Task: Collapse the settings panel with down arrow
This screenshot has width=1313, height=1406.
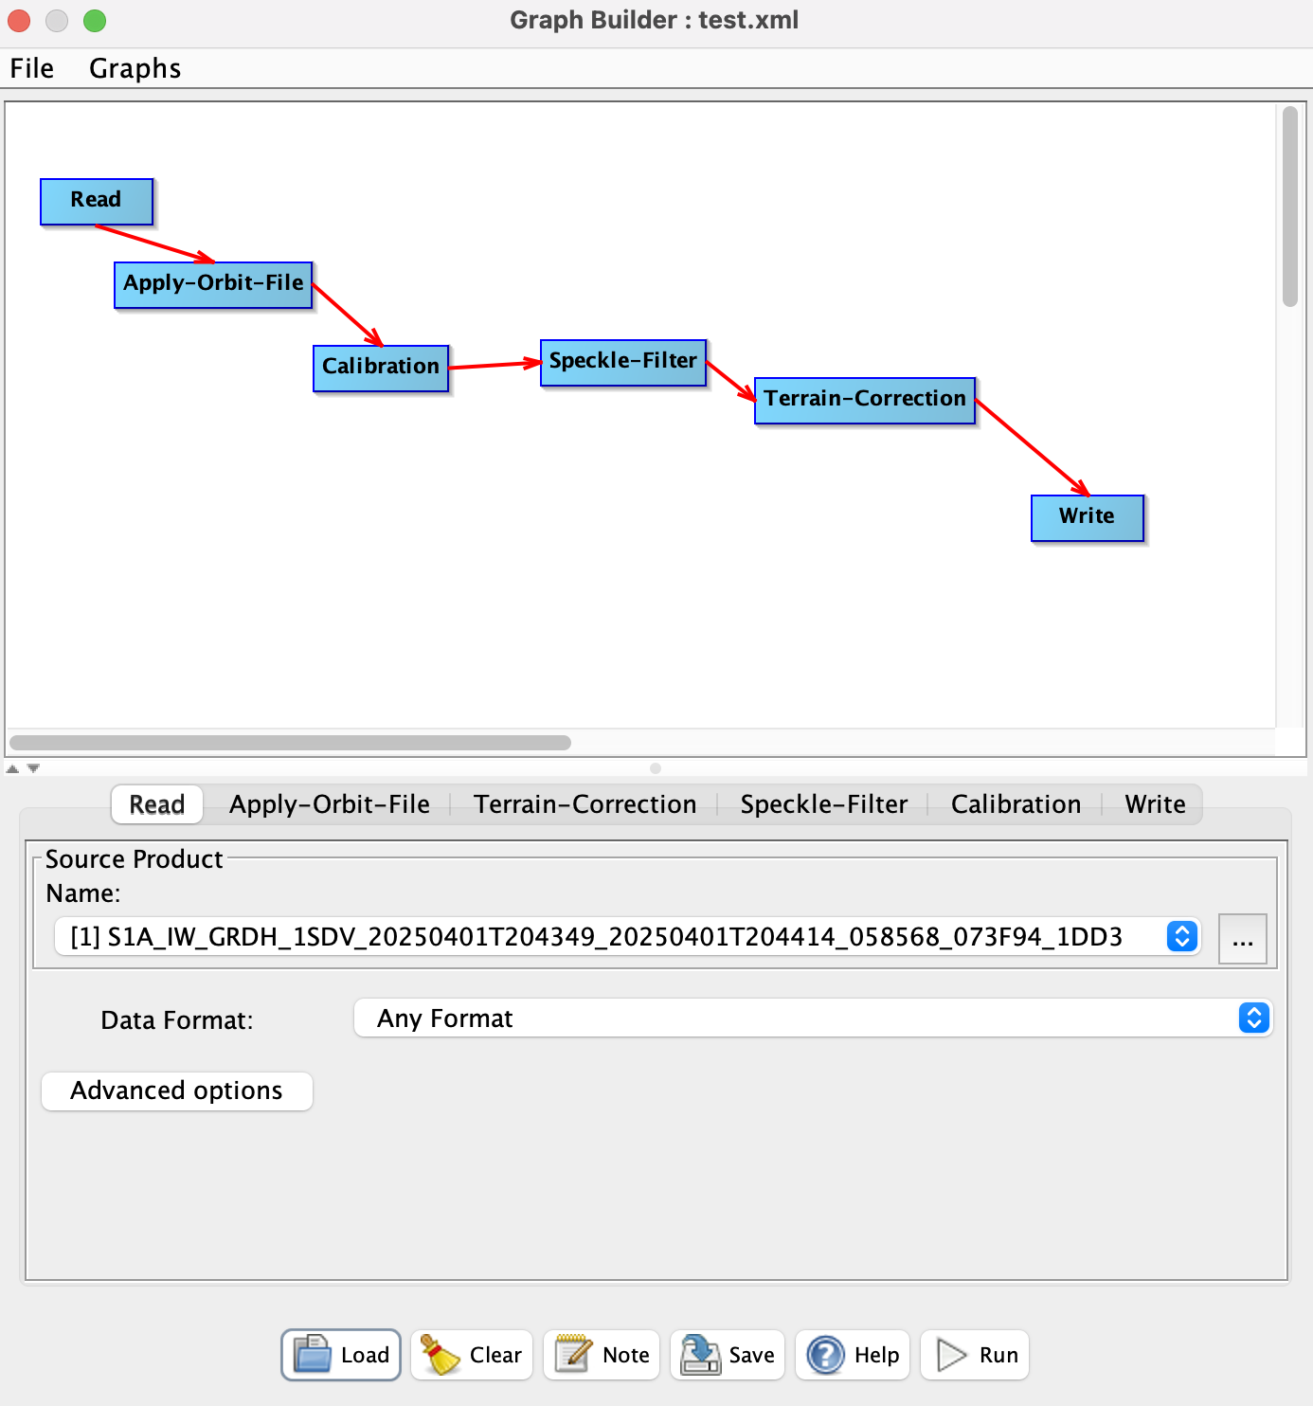Action: [x=33, y=769]
